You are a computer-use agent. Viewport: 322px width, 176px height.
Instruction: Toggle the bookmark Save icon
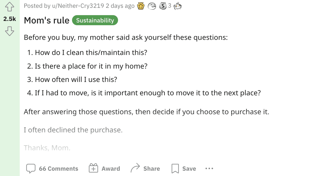175,168
